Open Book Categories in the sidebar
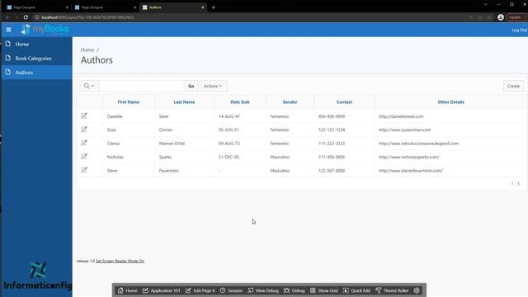 pyautogui.click(x=33, y=59)
